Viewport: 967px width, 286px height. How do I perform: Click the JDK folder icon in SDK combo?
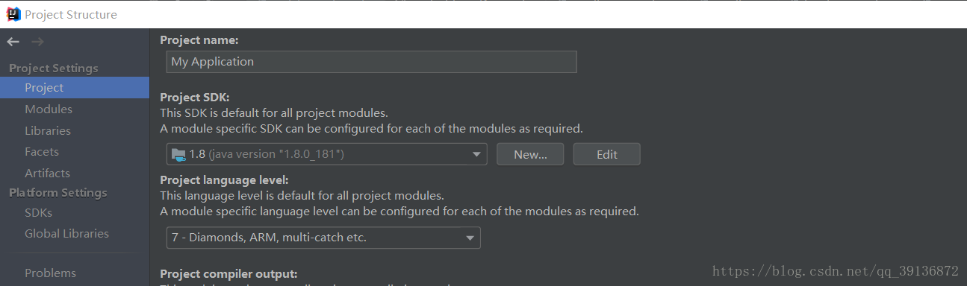point(178,155)
